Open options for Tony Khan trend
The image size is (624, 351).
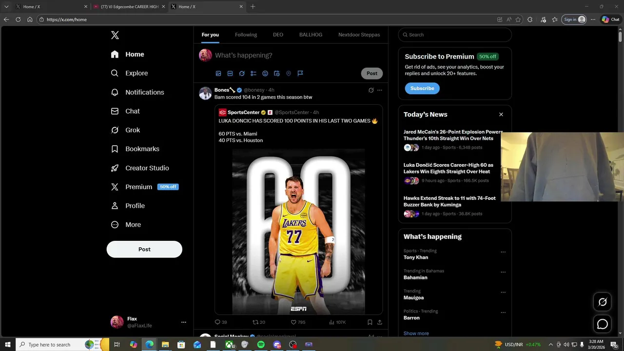click(503, 252)
